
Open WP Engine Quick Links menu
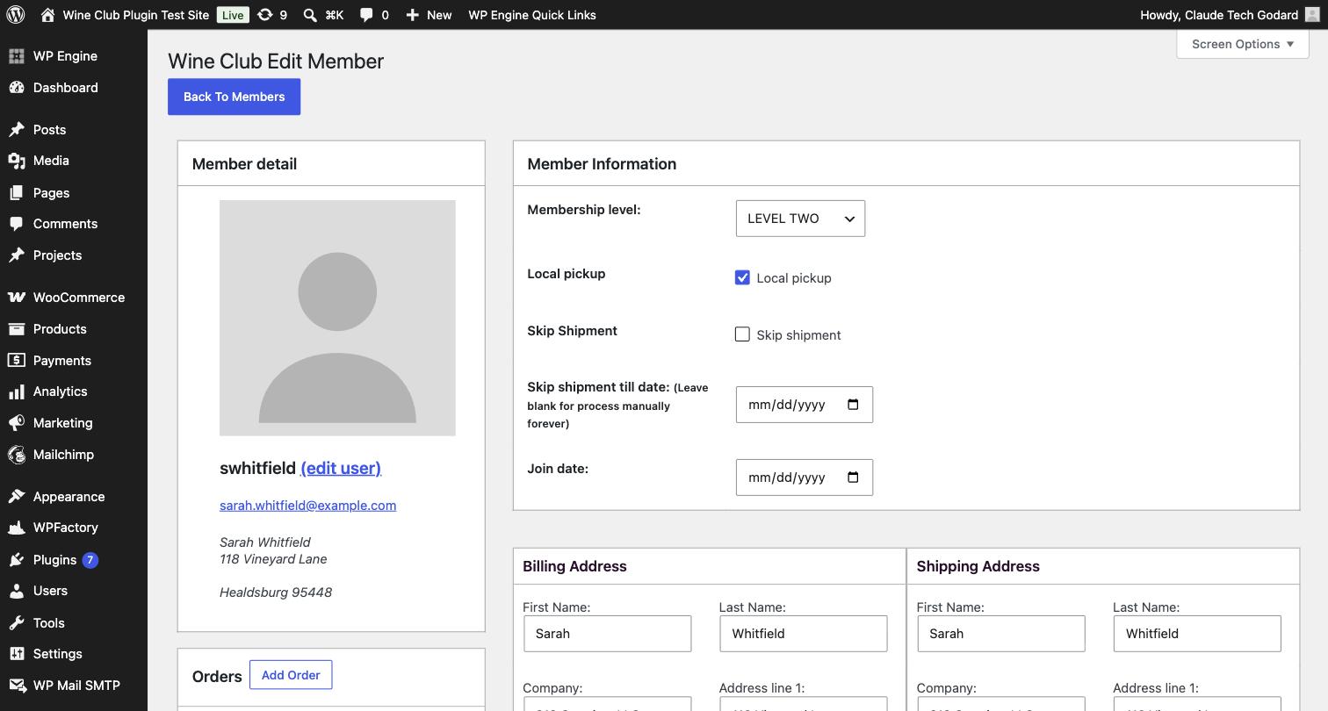pos(532,15)
